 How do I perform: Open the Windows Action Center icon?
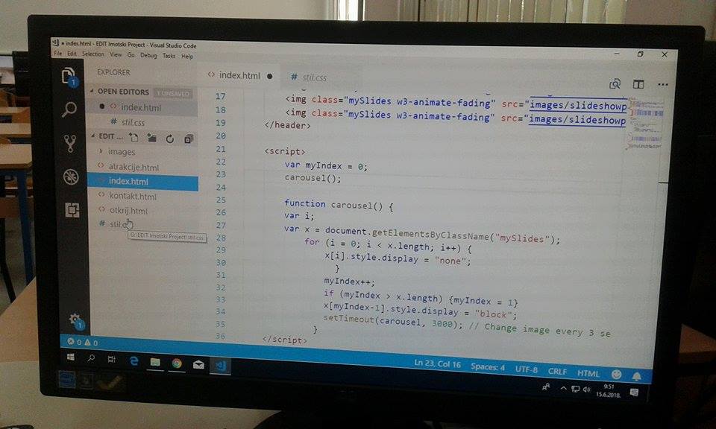[x=634, y=393]
